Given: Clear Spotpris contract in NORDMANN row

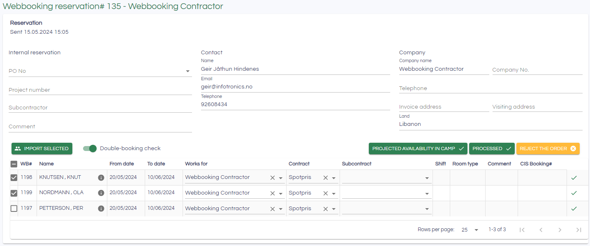Looking at the screenshot, I should click(325, 193).
